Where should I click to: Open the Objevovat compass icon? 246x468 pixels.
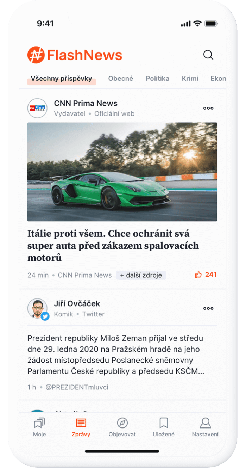coord(122,423)
